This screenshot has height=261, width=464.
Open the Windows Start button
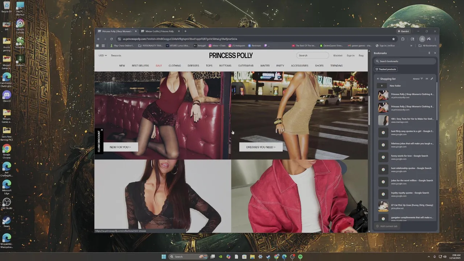point(163,257)
